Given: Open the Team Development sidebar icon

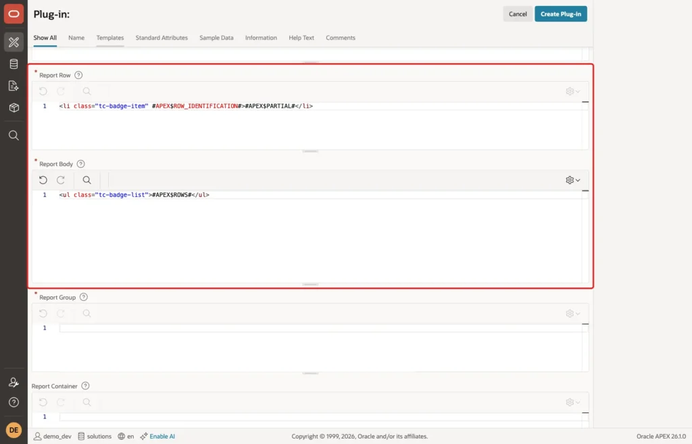Looking at the screenshot, I should click(14, 86).
